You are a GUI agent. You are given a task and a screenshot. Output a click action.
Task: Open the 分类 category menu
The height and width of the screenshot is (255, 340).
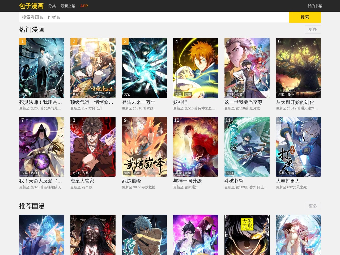tap(52, 6)
